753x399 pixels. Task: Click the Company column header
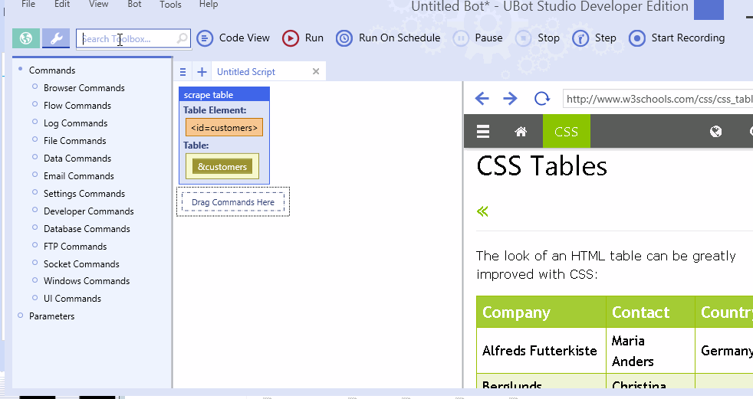(541, 312)
